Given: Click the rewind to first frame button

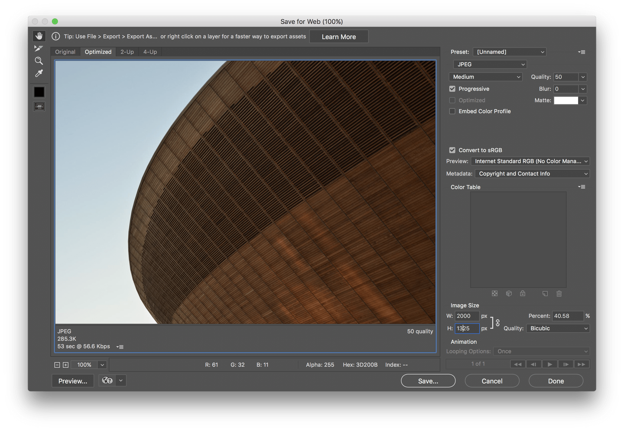Looking at the screenshot, I should pos(518,364).
